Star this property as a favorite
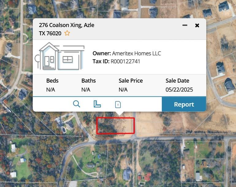236x187 pixels. 67,33
